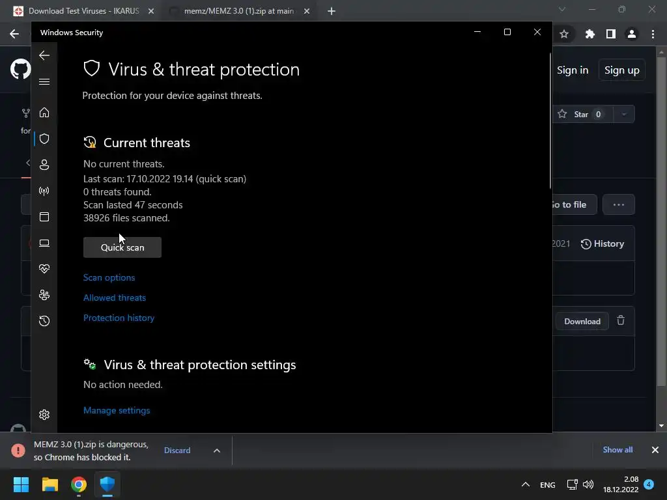Go back in Windows Security

pos(44,55)
